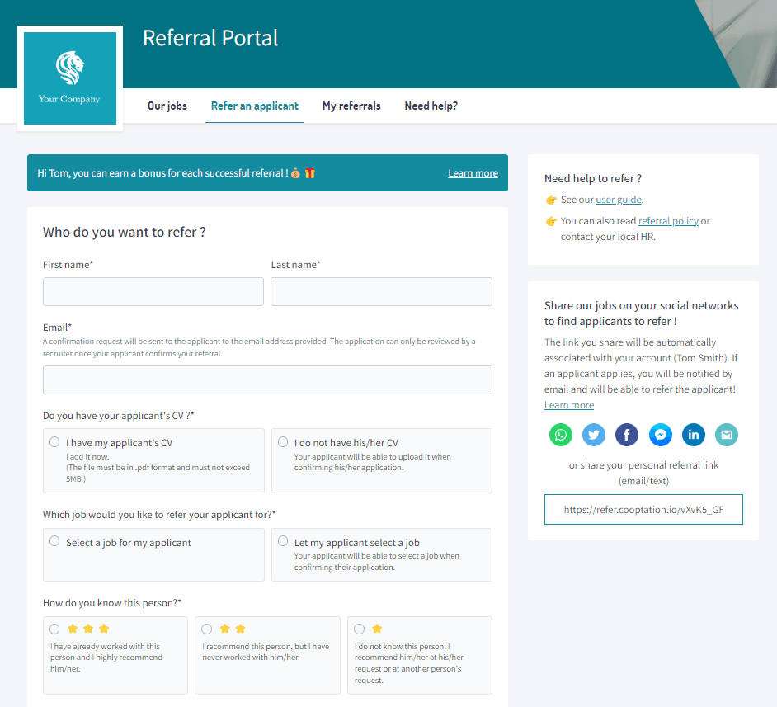Share through the Messenger icon
The height and width of the screenshot is (707, 777).
tap(660, 435)
